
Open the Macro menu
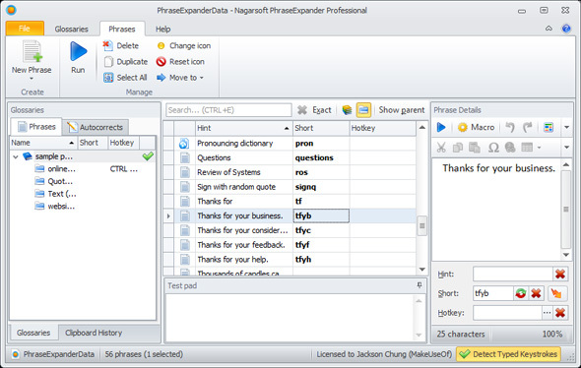pyautogui.click(x=477, y=127)
